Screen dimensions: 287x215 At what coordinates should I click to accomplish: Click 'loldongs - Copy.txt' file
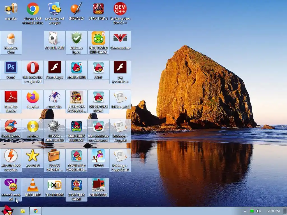(x=120, y=126)
